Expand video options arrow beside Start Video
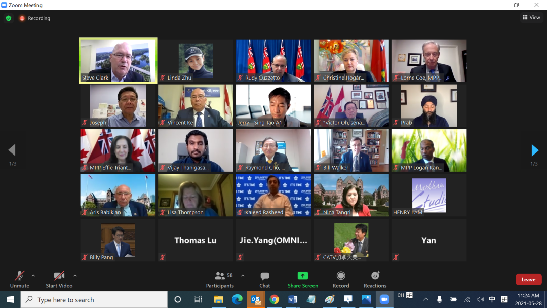547x308 pixels. pyautogui.click(x=75, y=276)
